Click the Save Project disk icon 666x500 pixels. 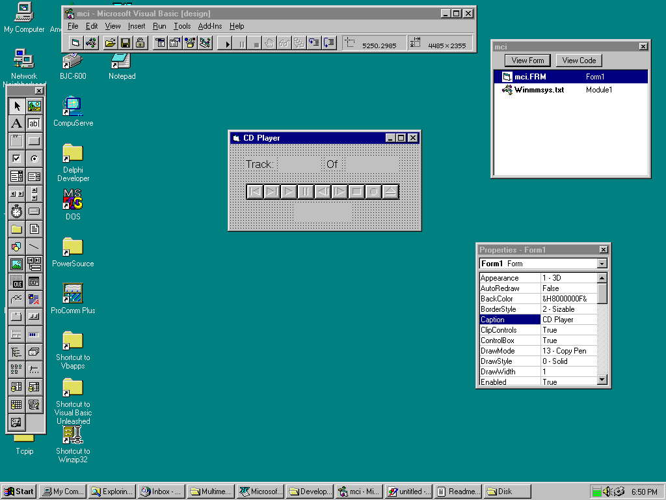[125, 43]
